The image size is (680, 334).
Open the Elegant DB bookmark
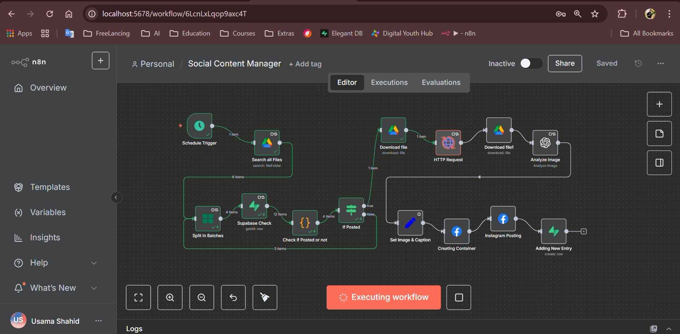pyautogui.click(x=341, y=33)
